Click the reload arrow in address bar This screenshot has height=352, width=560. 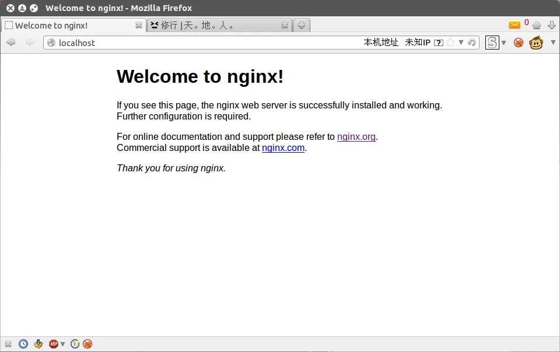[x=471, y=43]
